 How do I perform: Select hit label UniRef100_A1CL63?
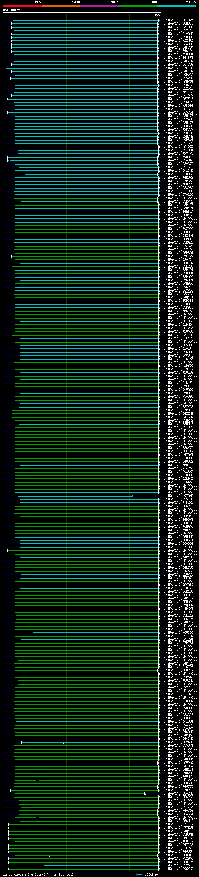pyautogui.click(x=178, y=359)
